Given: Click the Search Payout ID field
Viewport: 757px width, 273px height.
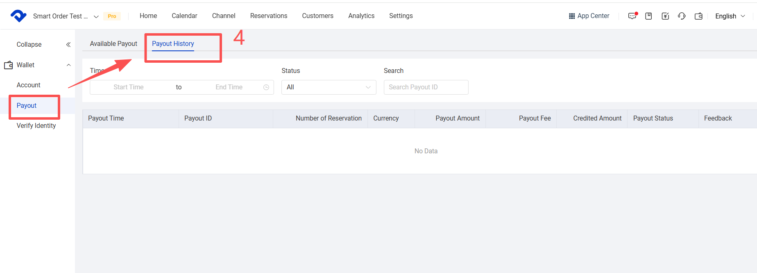Looking at the screenshot, I should pos(426,87).
